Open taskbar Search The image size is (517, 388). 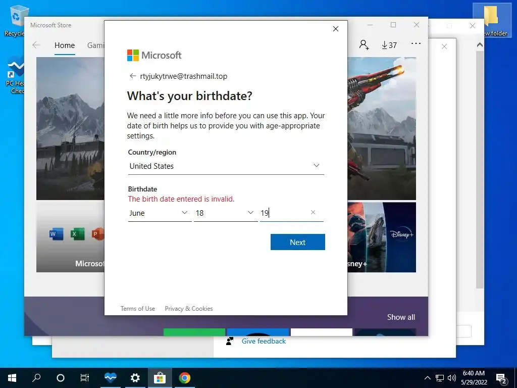(36, 378)
